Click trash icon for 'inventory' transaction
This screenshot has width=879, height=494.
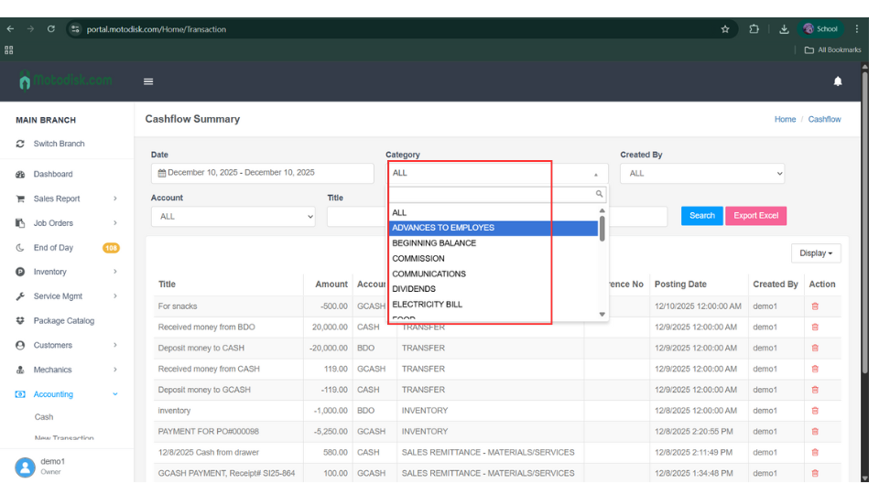(815, 411)
